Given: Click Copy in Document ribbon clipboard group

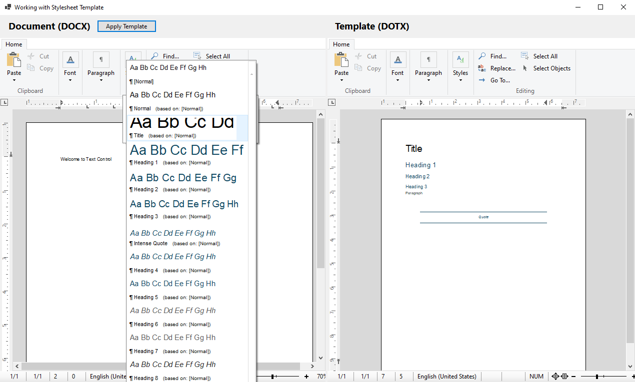Looking at the screenshot, I should click(x=40, y=68).
